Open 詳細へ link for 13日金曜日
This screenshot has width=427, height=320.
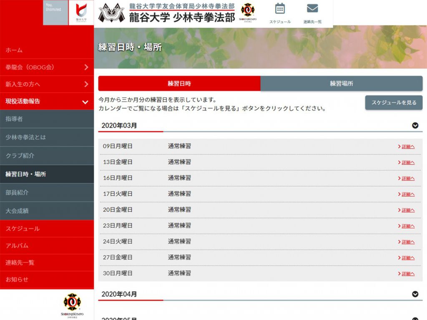406,162
